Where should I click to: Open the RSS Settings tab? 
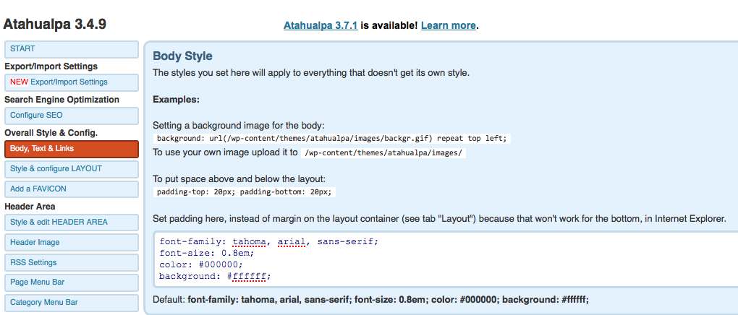[72, 263]
